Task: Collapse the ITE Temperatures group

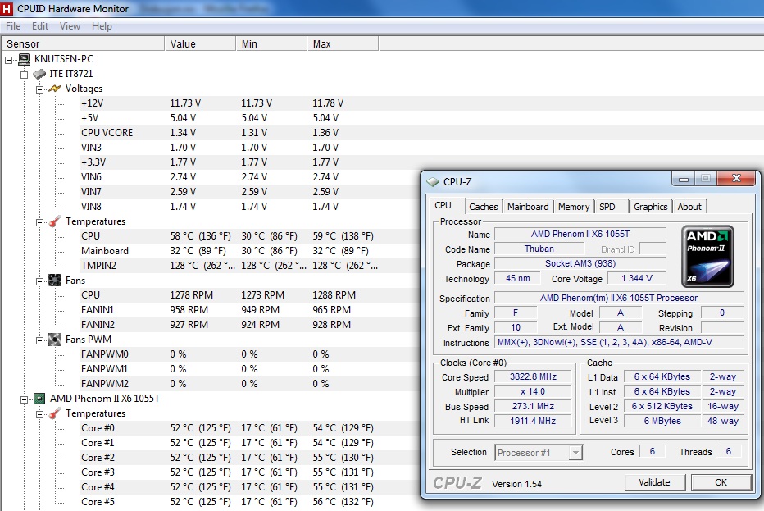Action: pos(39,222)
